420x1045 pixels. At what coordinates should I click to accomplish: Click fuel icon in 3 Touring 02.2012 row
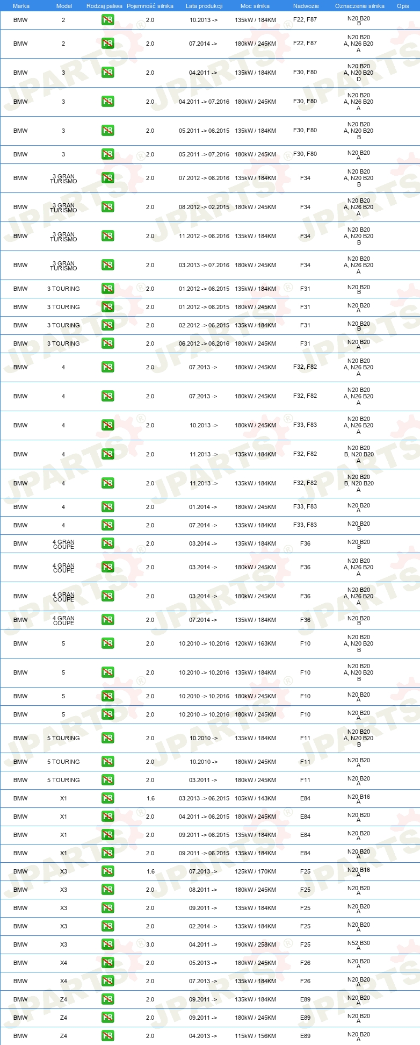[x=107, y=325]
